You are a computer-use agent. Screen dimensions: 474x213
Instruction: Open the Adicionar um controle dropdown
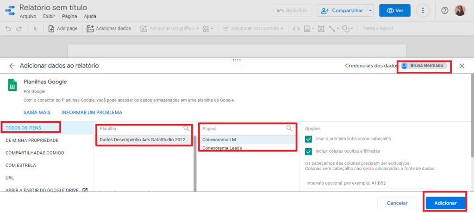(253, 29)
